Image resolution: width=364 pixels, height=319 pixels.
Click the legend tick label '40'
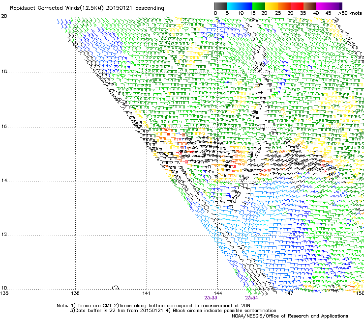(x=316, y=13)
